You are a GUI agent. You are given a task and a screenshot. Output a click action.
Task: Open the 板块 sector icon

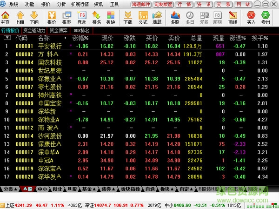pos(111,18)
